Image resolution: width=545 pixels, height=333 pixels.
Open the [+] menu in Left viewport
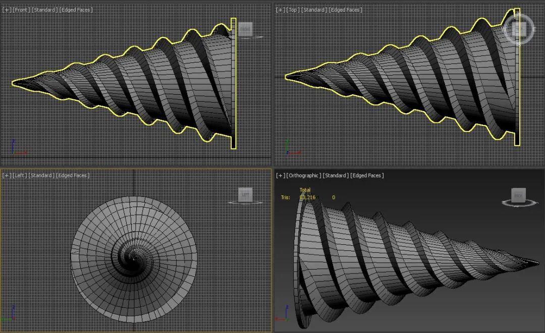point(7,175)
